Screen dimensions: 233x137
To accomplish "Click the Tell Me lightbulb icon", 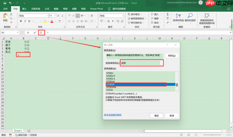I will [x=109, y=9].
